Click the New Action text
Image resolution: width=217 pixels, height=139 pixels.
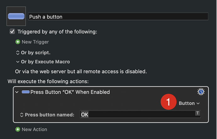[35, 130]
